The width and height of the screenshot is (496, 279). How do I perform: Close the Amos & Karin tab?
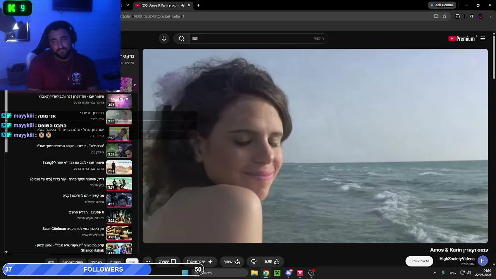189,5
